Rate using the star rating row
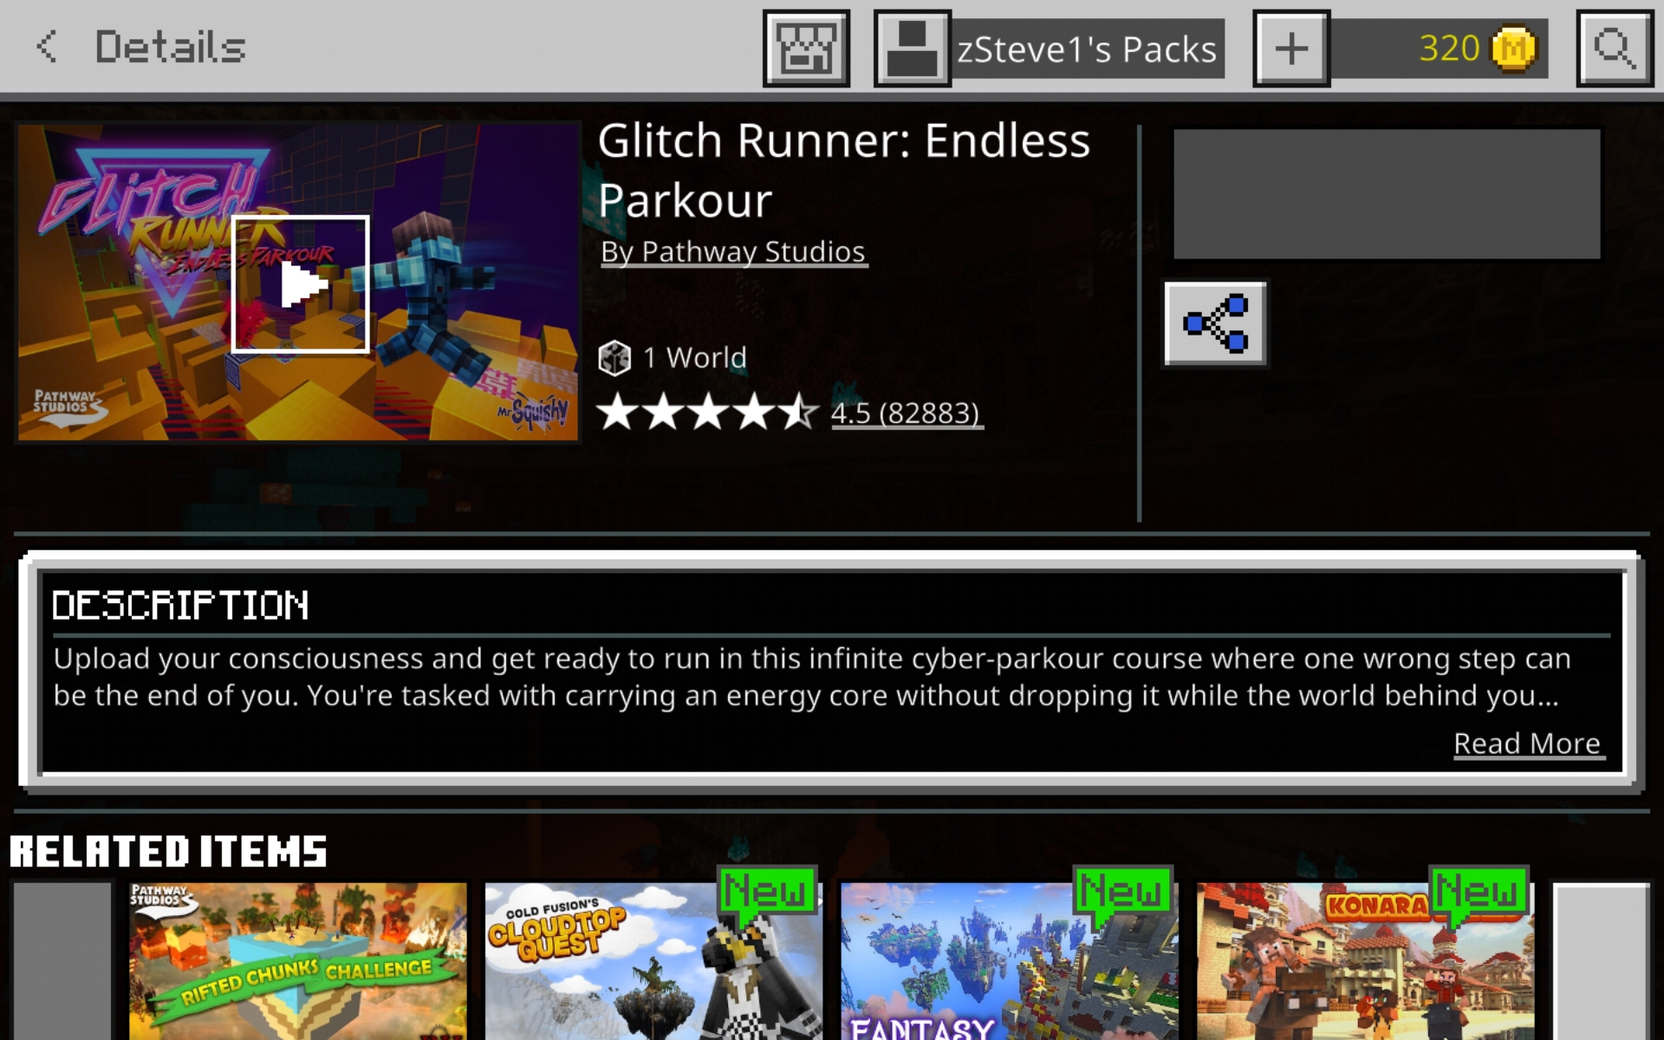 point(707,413)
